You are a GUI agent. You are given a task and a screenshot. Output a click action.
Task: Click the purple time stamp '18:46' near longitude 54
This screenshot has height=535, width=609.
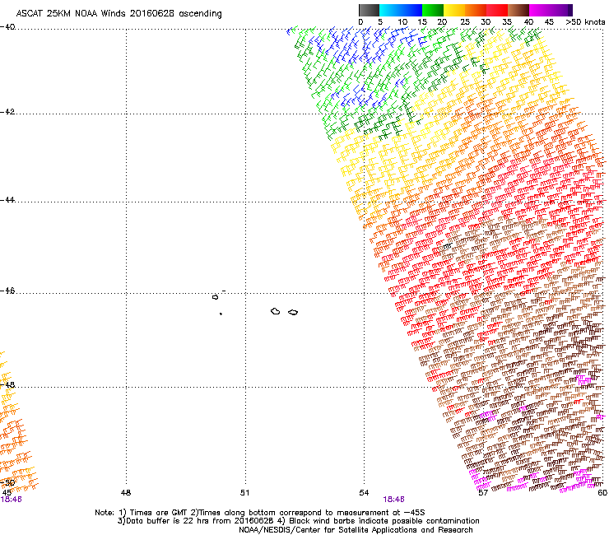394,500
